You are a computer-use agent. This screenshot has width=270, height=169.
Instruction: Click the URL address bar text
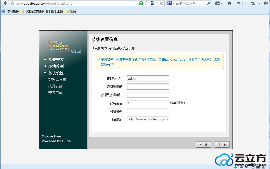44,4
